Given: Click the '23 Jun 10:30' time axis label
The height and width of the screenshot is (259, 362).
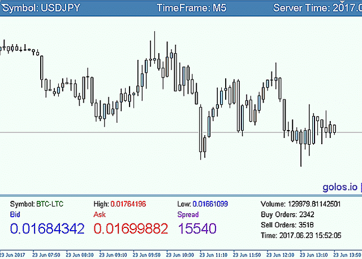Looking at the screenshot, I should [180, 255].
